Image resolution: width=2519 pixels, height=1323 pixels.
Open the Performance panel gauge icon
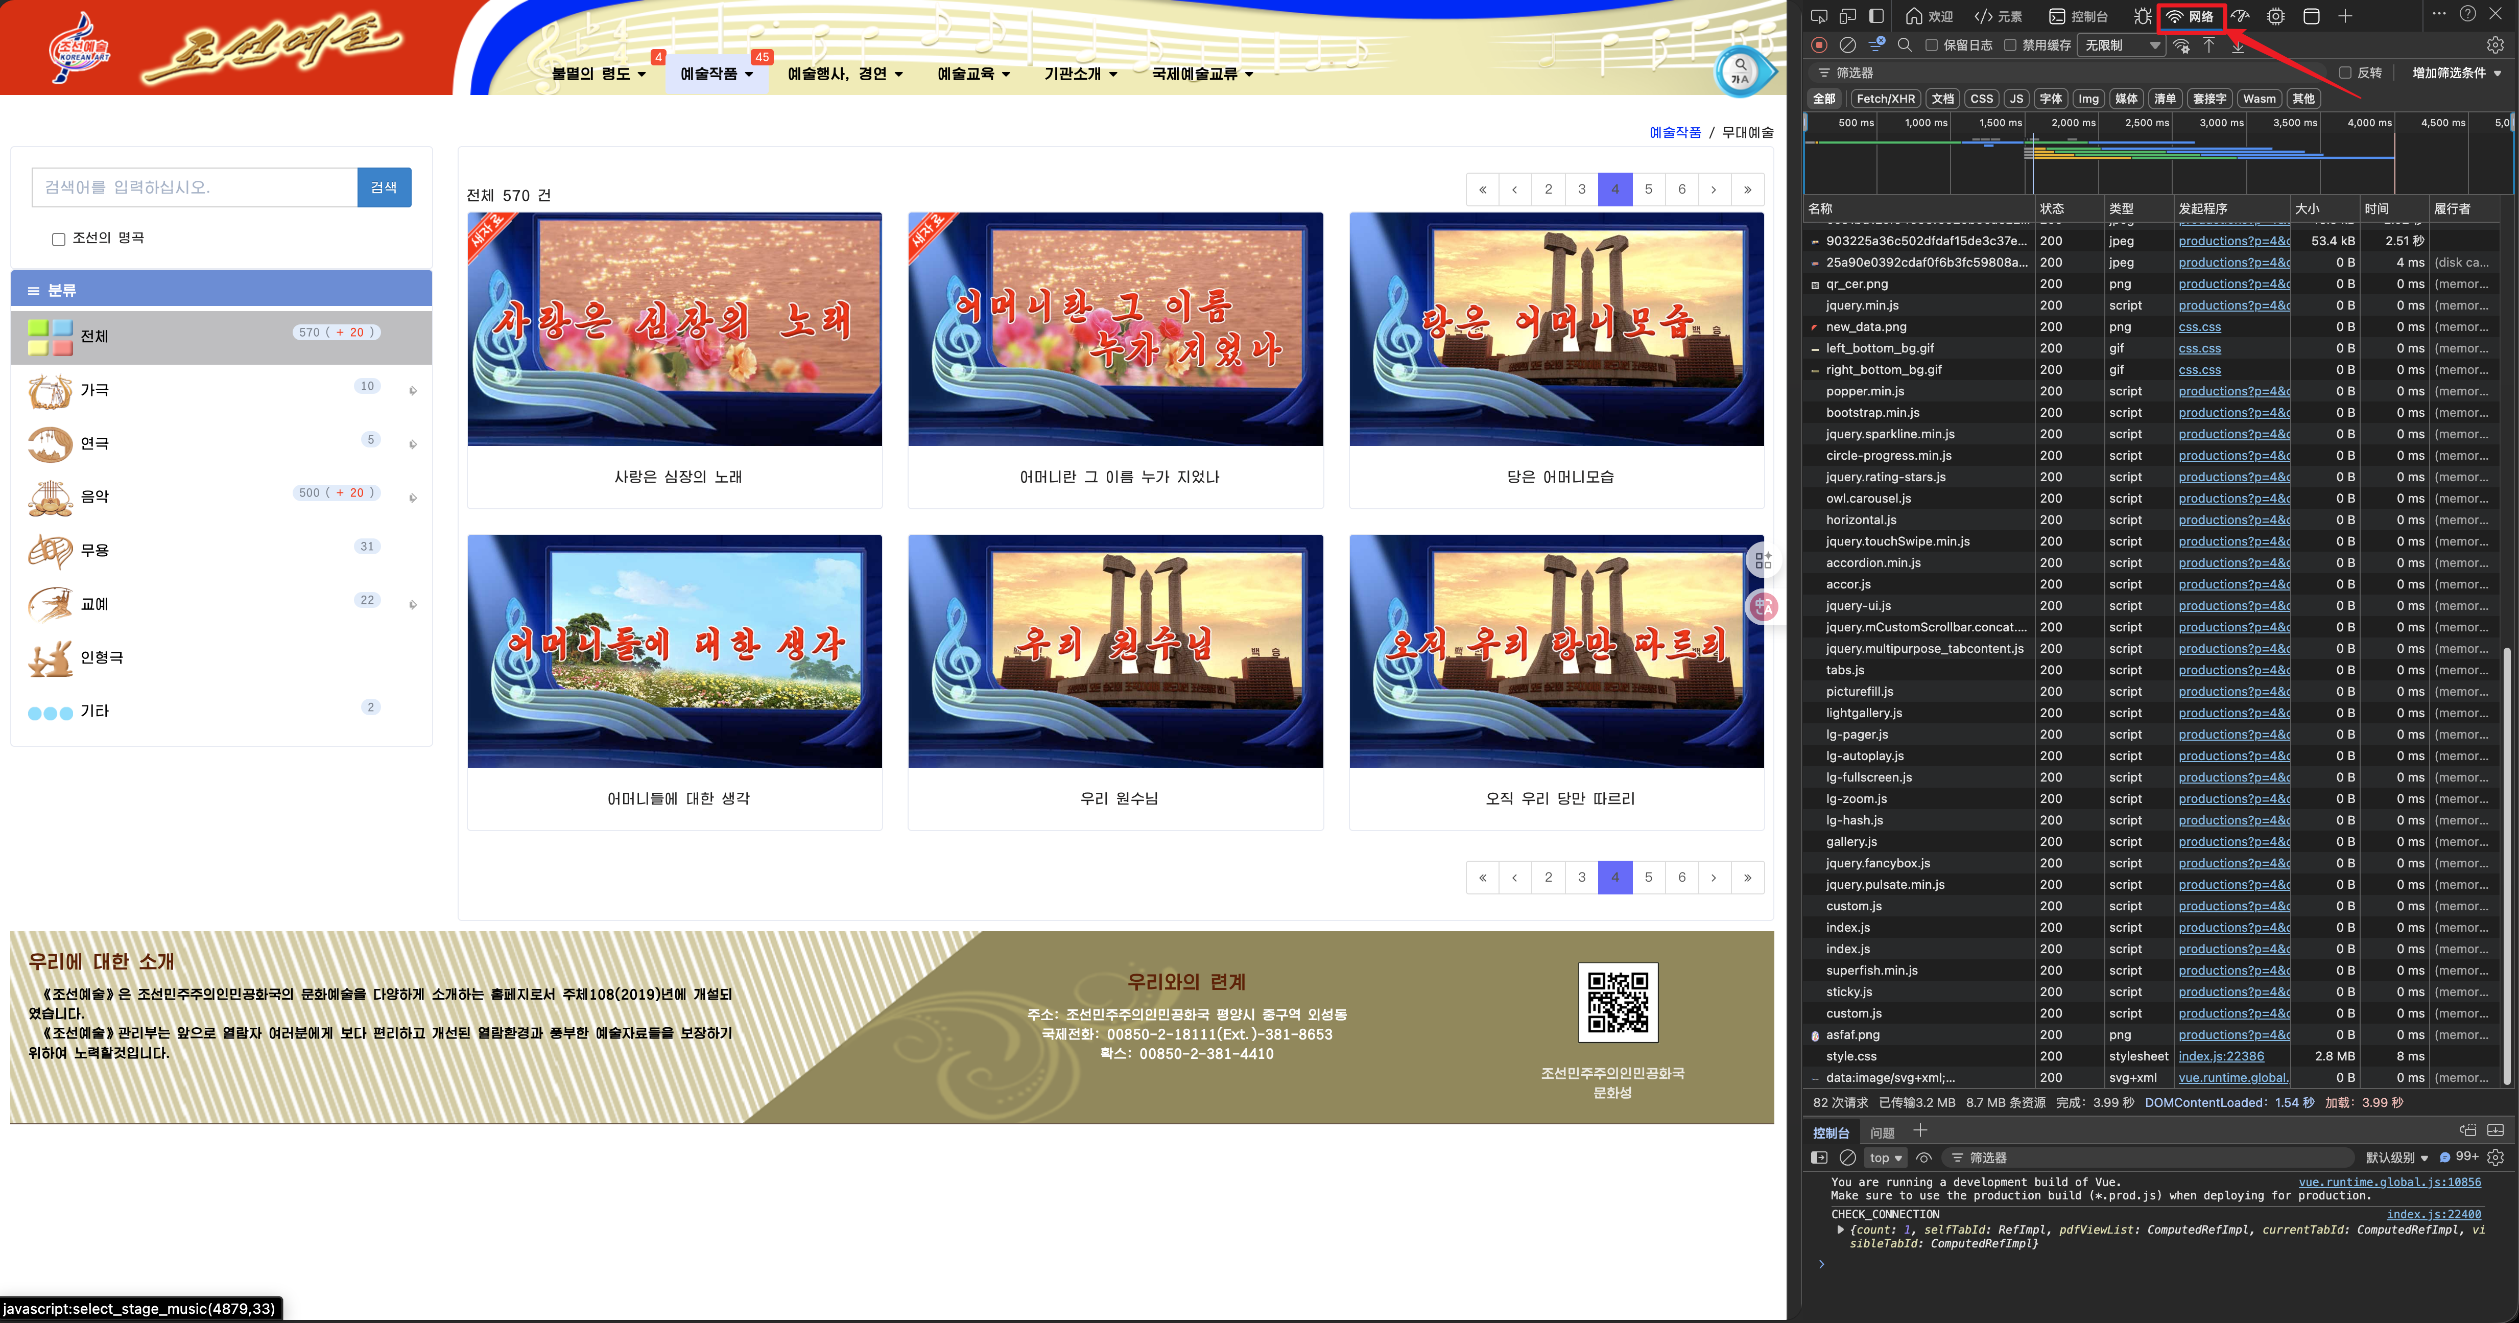pos(2240,17)
